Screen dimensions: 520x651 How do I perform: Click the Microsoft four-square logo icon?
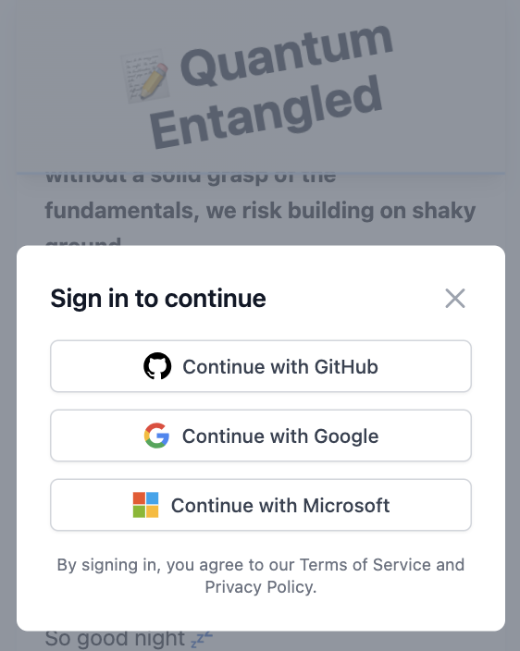coord(145,505)
